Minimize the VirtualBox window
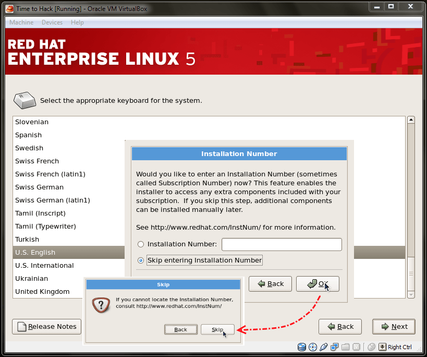427x357 pixels. (377, 7)
